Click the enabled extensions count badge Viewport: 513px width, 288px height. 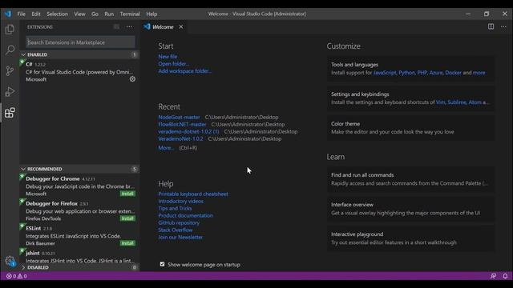[x=134, y=54]
